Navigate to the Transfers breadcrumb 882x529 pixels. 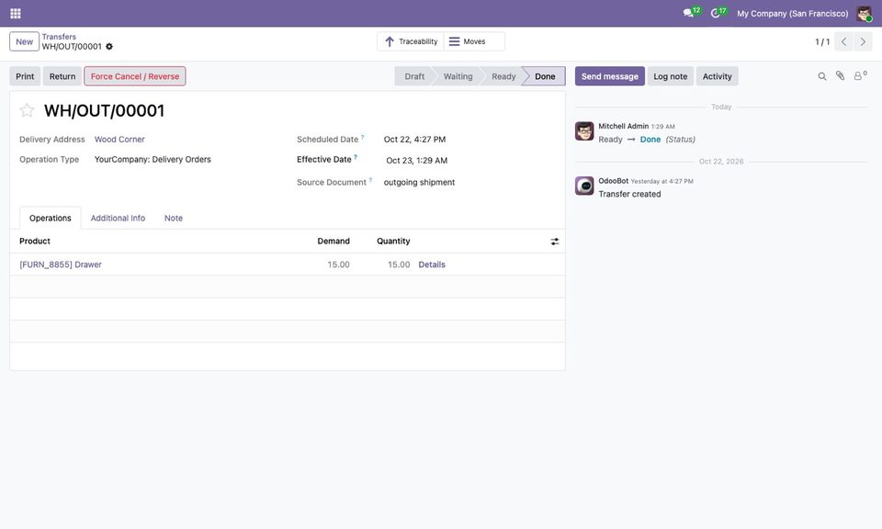pos(59,37)
